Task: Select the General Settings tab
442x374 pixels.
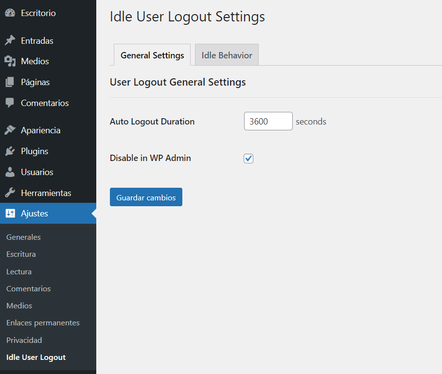Action: point(152,55)
